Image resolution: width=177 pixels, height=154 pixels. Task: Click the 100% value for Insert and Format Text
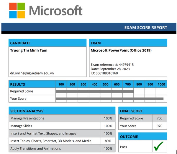click(x=108, y=133)
